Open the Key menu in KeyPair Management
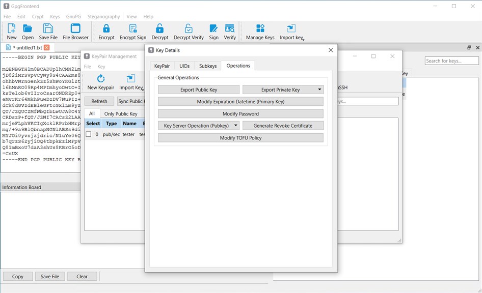 click(x=101, y=67)
